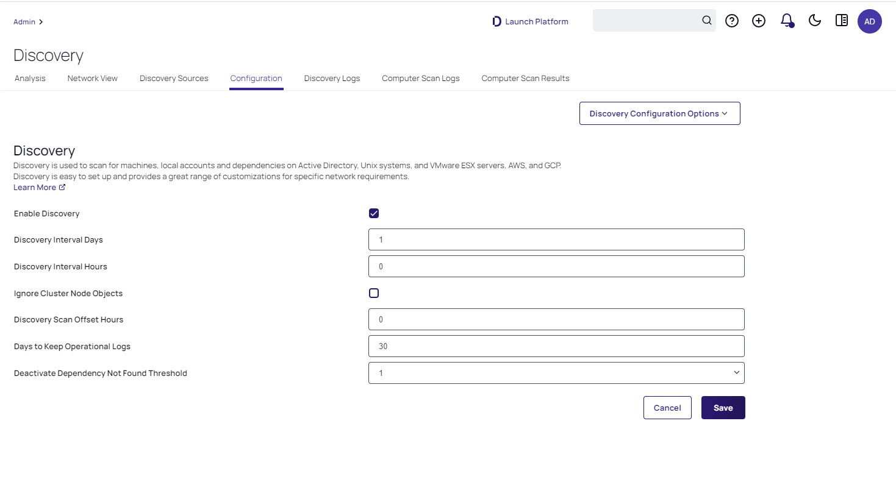Screen dimensions: 896x496
Task: Click the Discovery Interval Days field
Action: [x=556, y=239]
